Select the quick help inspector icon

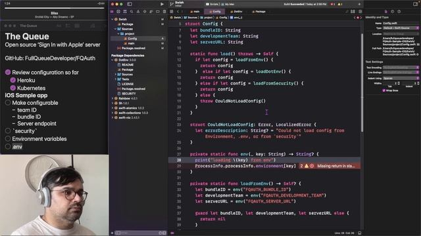pos(399,12)
